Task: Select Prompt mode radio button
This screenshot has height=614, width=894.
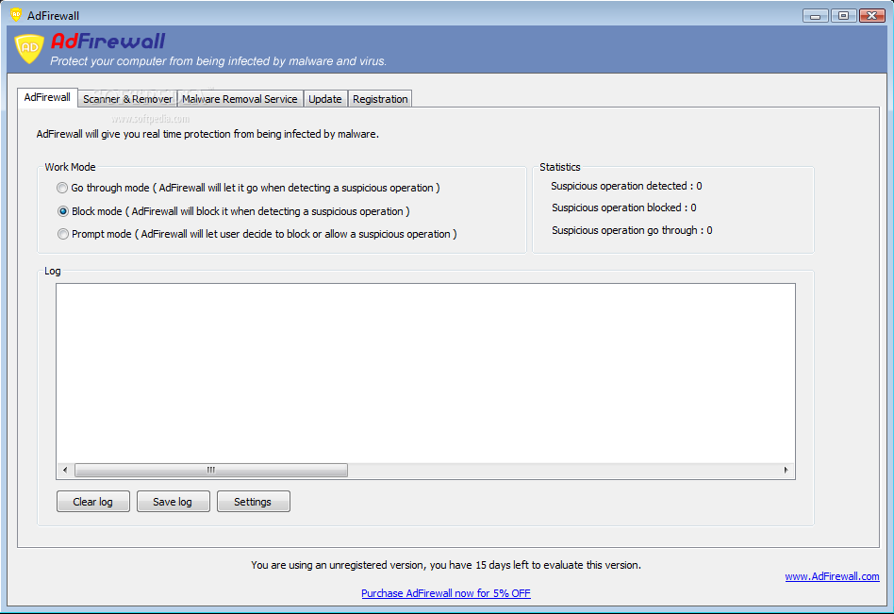Action: [x=63, y=234]
